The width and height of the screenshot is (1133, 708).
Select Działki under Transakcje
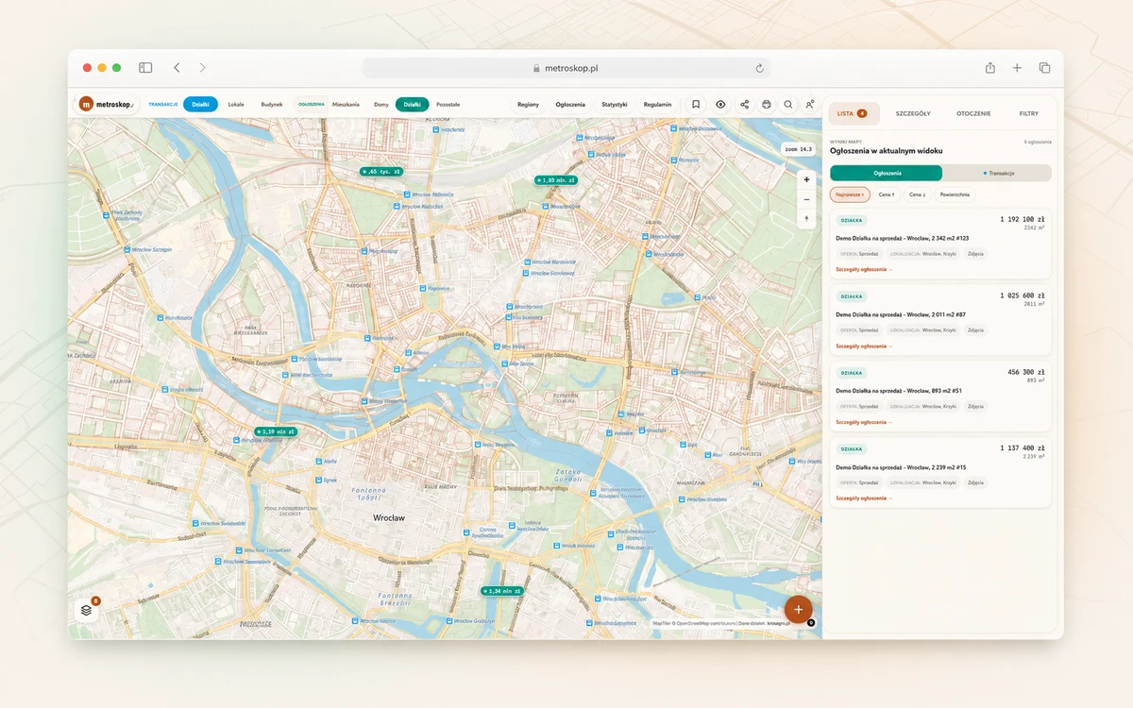(x=200, y=105)
